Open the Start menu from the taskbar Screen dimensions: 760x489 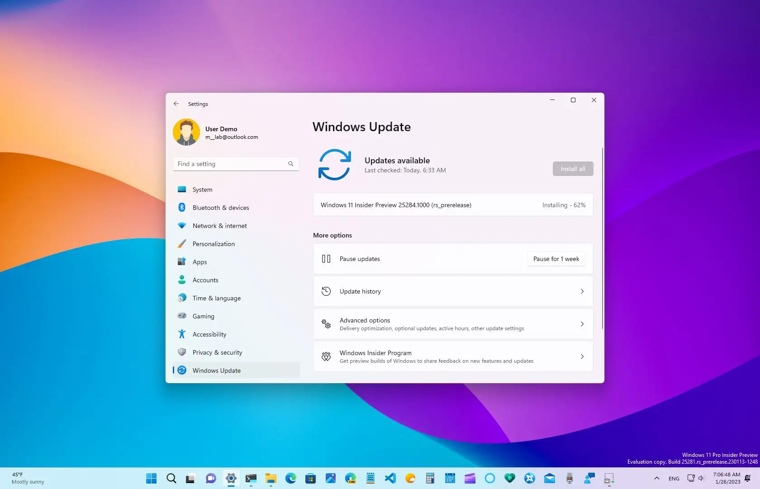click(x=152, y=478)
